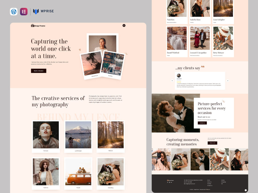Select Portfolio in the footer navigation

(210, 184)
